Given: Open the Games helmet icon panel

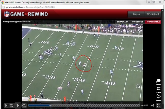Looking at the screenshot, I should point(158,82).
